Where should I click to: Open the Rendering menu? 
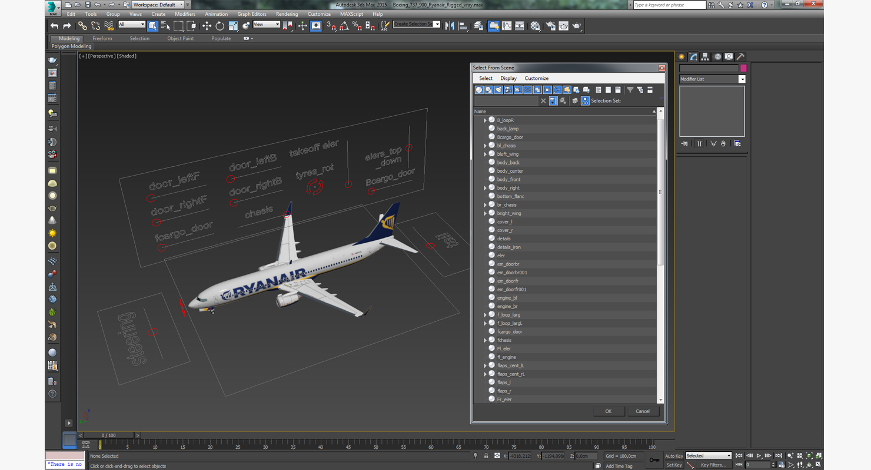pyautogui.click(x=287, y=14)
